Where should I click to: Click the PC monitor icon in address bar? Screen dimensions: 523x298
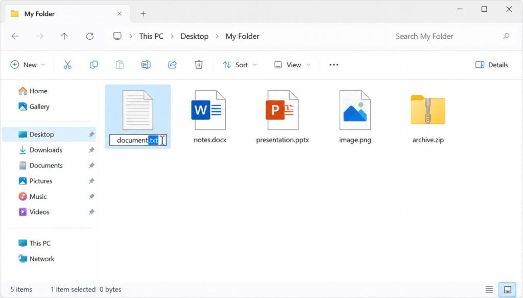tap(117, 36)
